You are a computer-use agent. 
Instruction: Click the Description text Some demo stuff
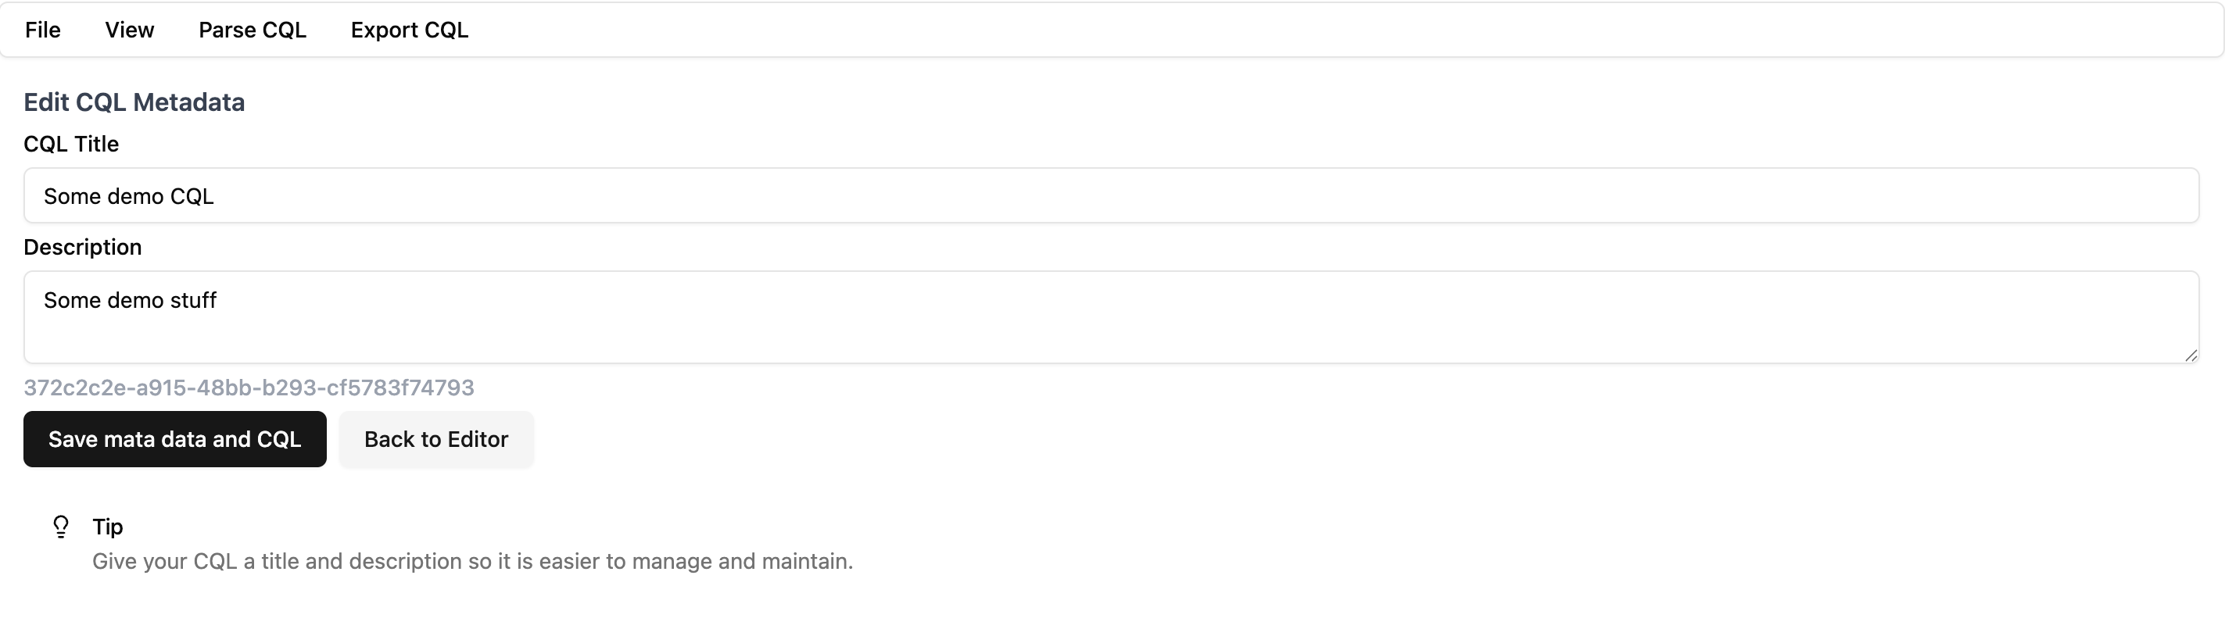[130, 300]
